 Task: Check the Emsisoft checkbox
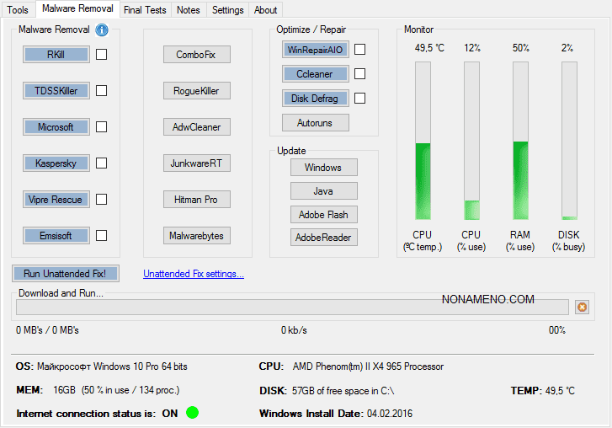click(101, 236)
